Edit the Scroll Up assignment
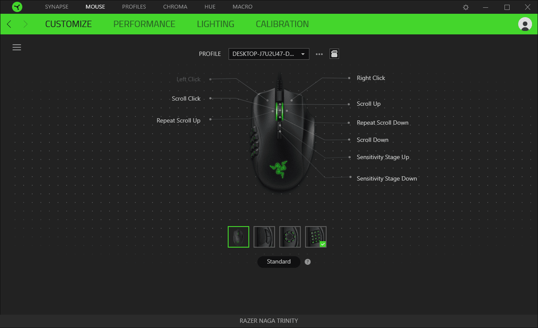The height and width of the screenshot is (328, 538). 369,104
